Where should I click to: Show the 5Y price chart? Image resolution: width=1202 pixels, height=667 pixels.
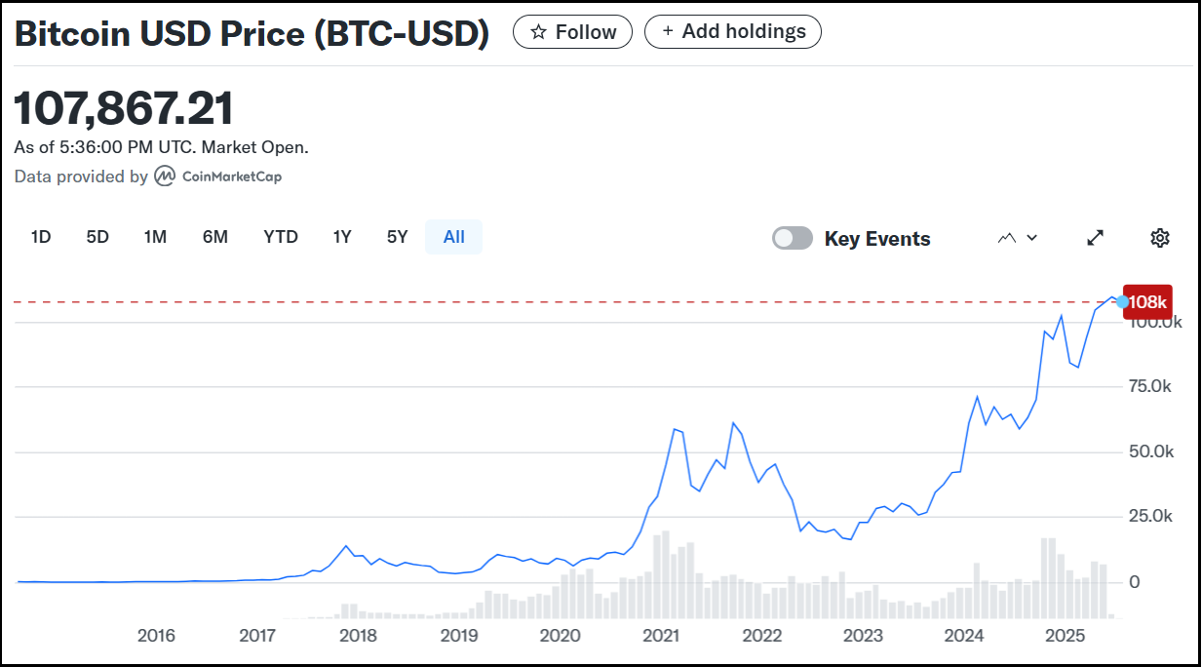tap(397, 237)
